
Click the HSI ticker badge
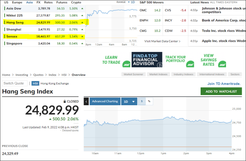click(35, 84)
